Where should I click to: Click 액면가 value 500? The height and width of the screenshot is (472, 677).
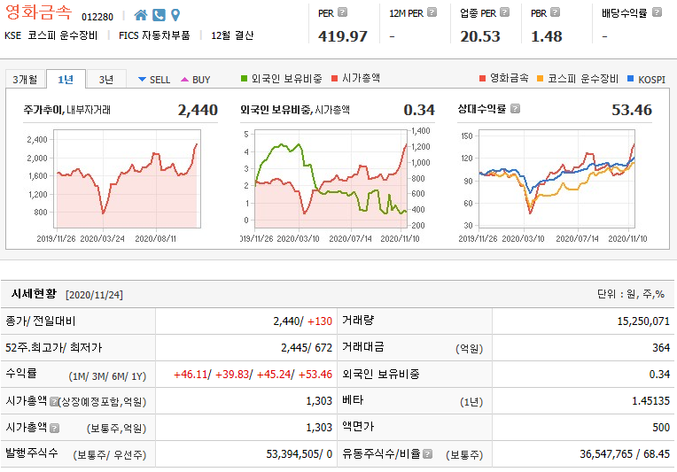[x=661, y=428]
